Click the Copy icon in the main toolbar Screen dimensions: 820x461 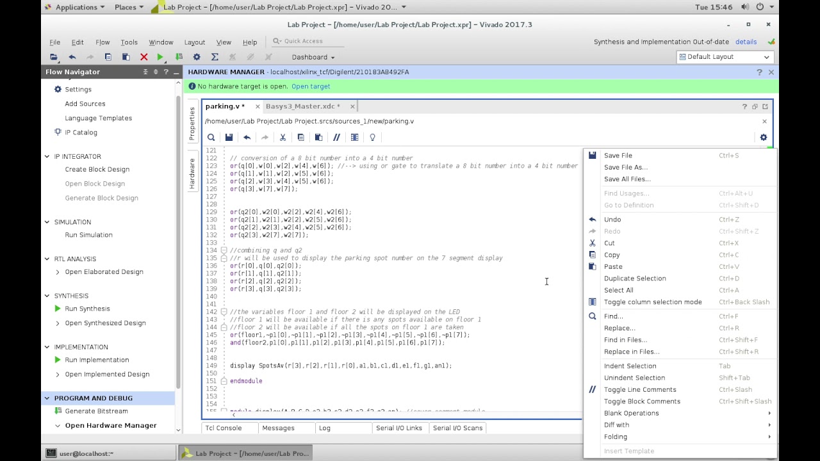coord(108,57)
